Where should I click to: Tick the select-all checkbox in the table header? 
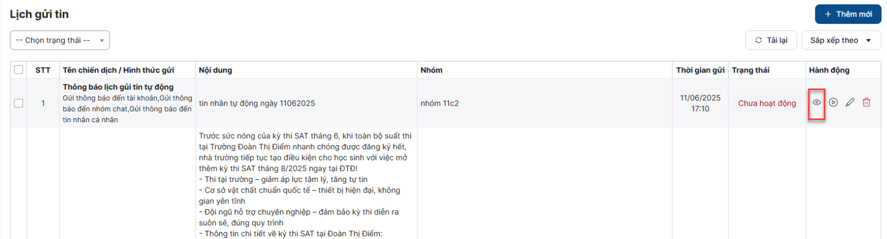click(19, 70)
